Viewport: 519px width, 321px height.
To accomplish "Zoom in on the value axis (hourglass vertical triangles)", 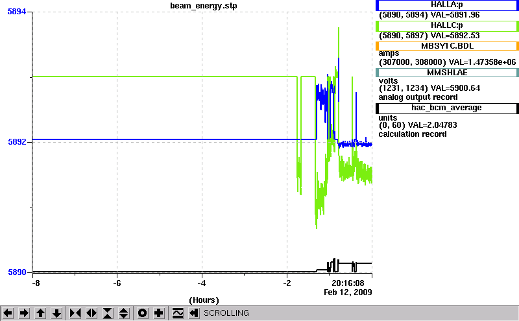I will [x=108, y=313].
